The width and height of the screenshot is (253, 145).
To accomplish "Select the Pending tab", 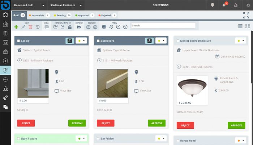I will click(63, 15).
